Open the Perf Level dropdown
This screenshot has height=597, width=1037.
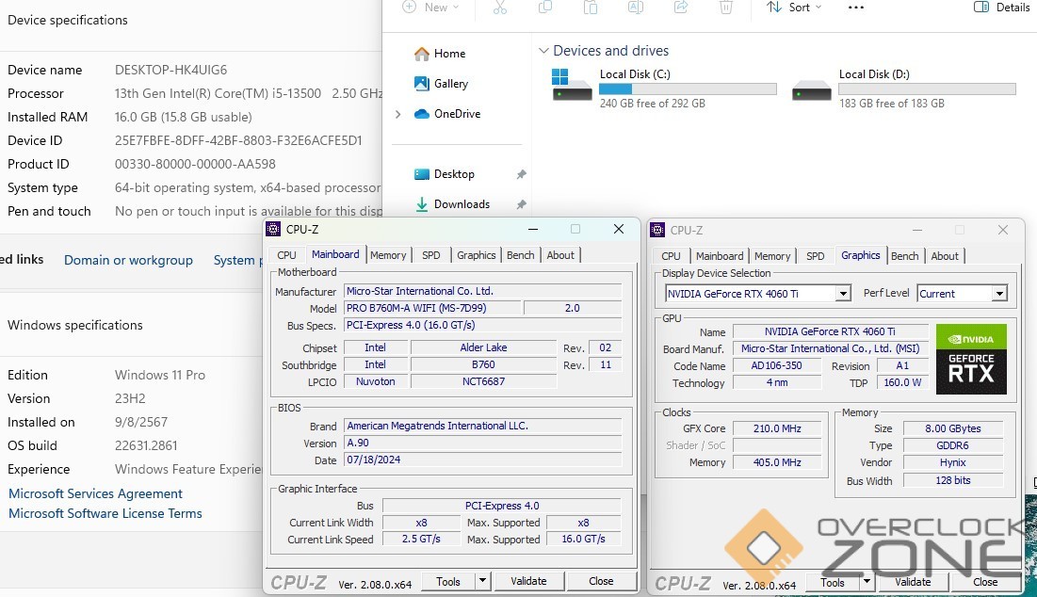point(998,294)
